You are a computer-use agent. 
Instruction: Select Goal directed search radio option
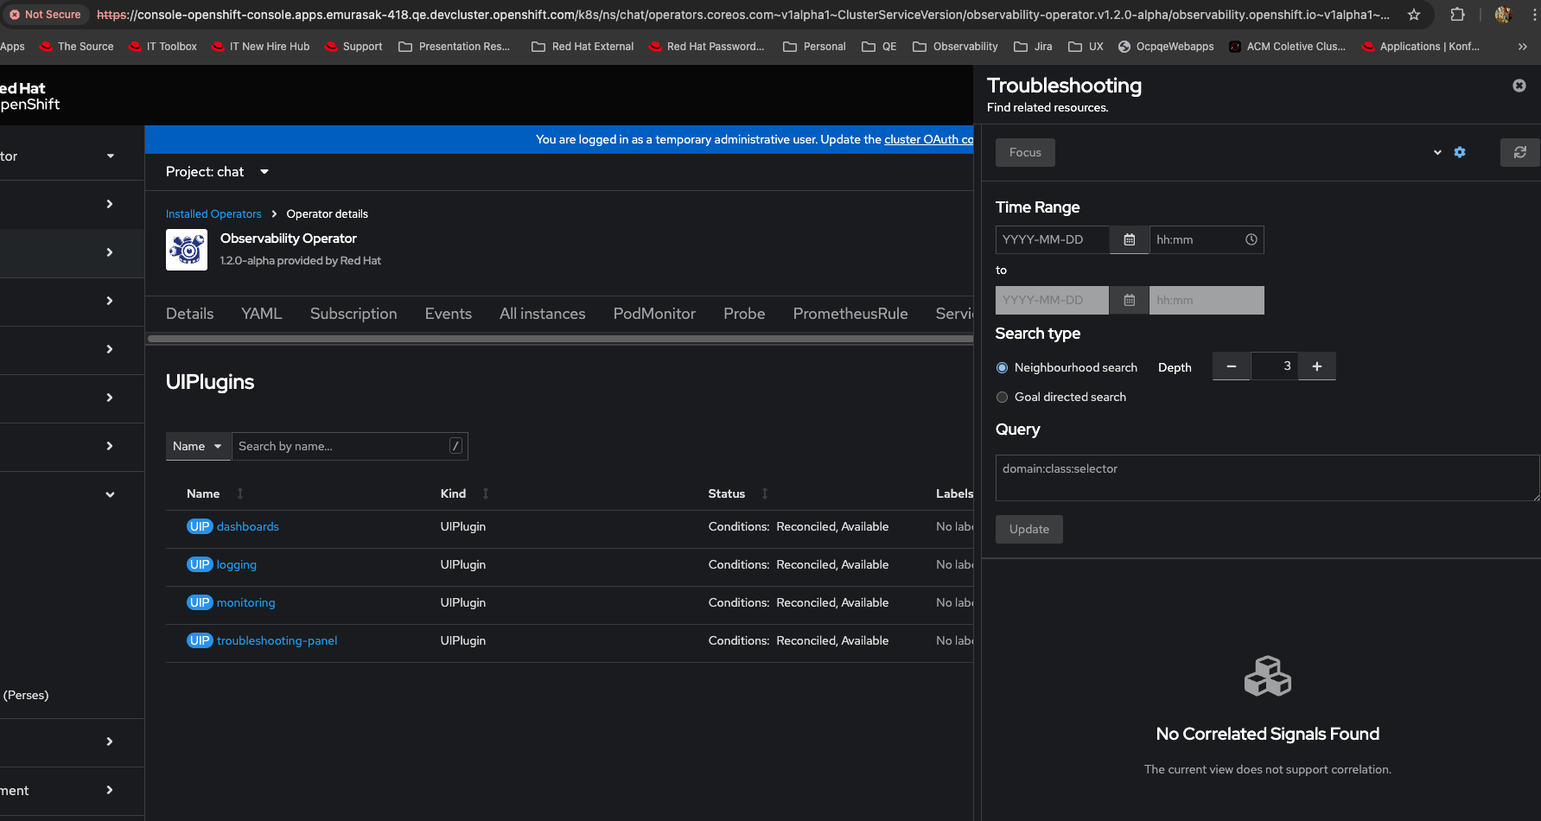tap(1003, 397)
